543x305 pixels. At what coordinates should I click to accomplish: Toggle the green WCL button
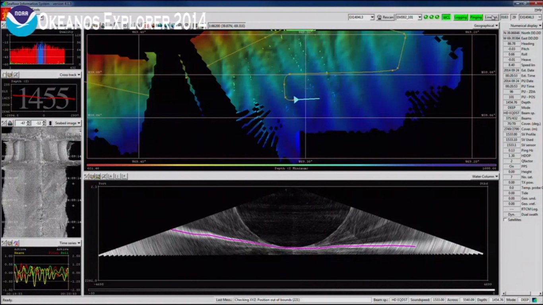(x=446, y=17)
